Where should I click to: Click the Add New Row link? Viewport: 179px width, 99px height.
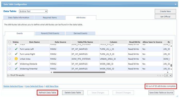pos(52,86)
